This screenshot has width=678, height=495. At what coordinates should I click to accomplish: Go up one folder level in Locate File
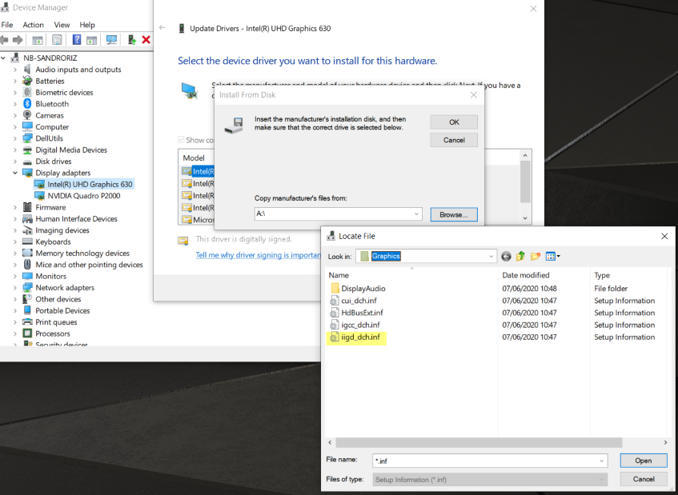[520, 257]
